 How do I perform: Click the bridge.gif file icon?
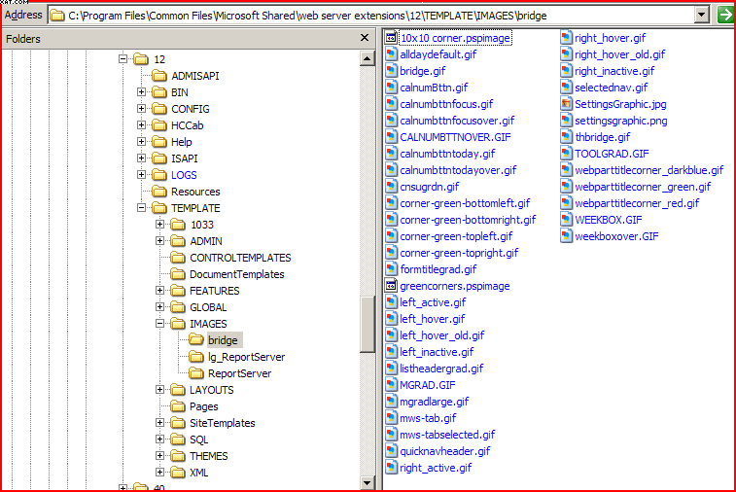391,71
